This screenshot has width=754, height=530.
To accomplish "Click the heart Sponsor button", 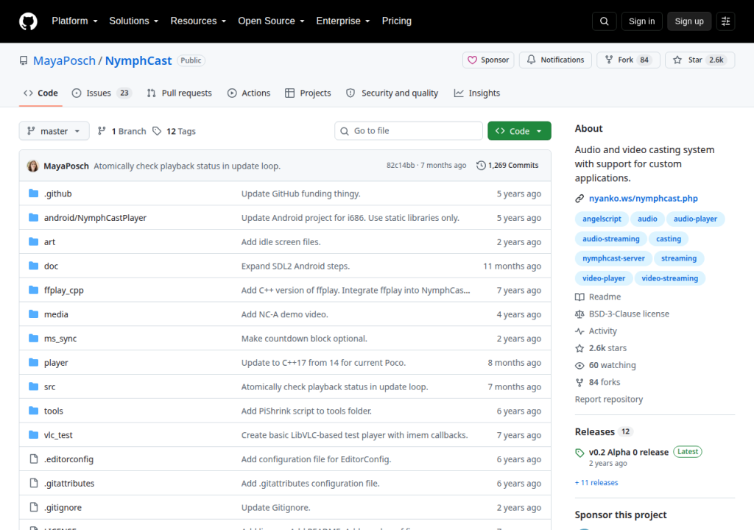I will (488, 60).
